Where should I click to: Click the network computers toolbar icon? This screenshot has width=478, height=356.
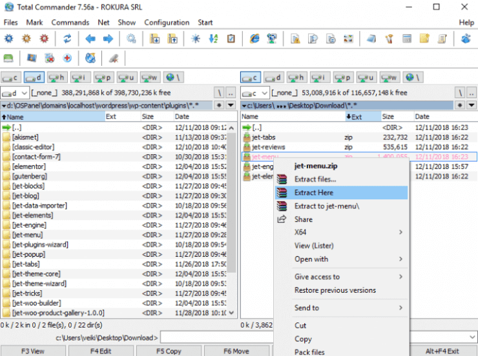pyautogui.click(x=272, y=39)
